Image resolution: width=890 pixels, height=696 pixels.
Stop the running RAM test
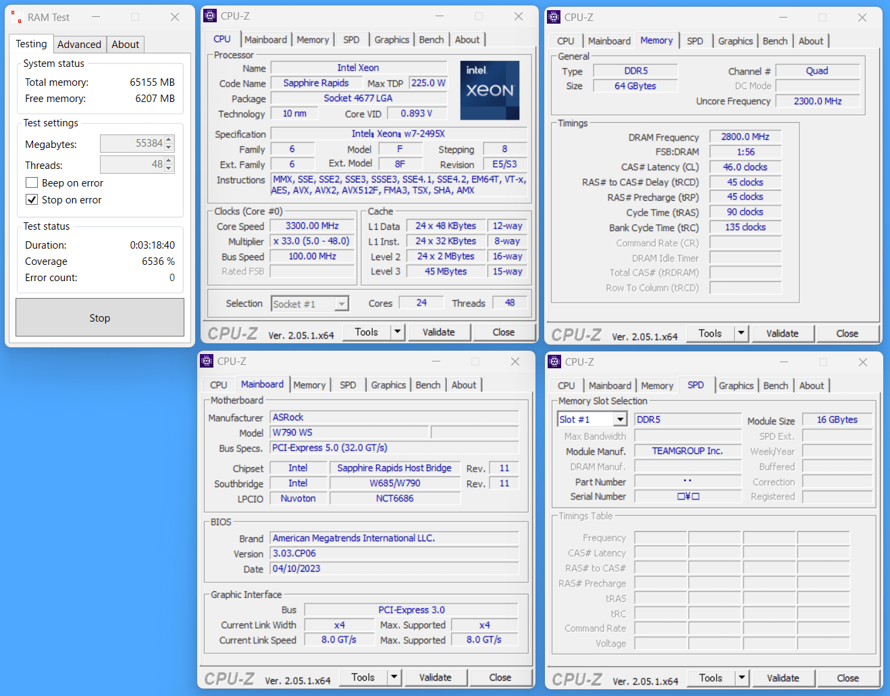click(x=100, y=318)
